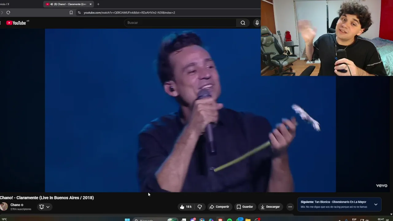Click the Compartir share button
The image size is (393, 221).
[x=219, y=207]
